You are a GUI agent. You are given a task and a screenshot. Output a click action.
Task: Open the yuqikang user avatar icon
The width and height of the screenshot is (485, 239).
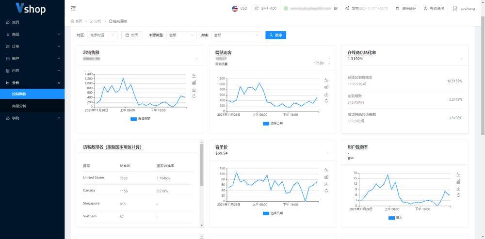[x=455, y=9]
